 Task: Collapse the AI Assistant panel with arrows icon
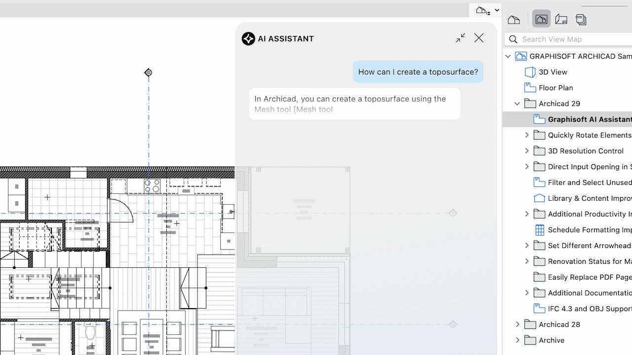point(461,38)
